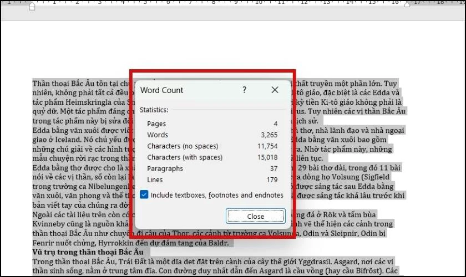Click the right indent marker on ruler
This screenshot has height=277, width=466.
pos(407,4)
